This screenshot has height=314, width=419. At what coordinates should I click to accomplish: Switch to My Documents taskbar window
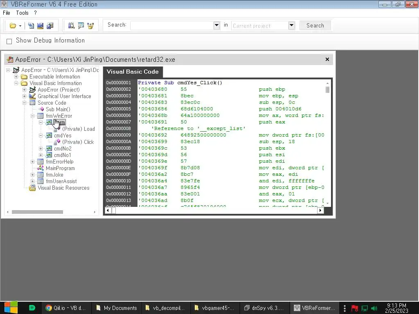point(117,308)
